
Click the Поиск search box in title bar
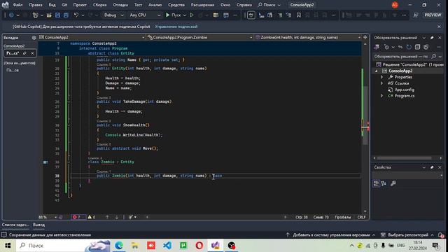tap(269, 5)
